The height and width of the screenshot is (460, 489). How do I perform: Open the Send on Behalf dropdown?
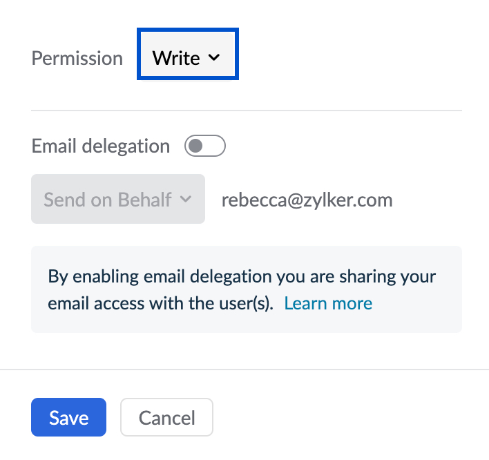[x=118, y=199]
